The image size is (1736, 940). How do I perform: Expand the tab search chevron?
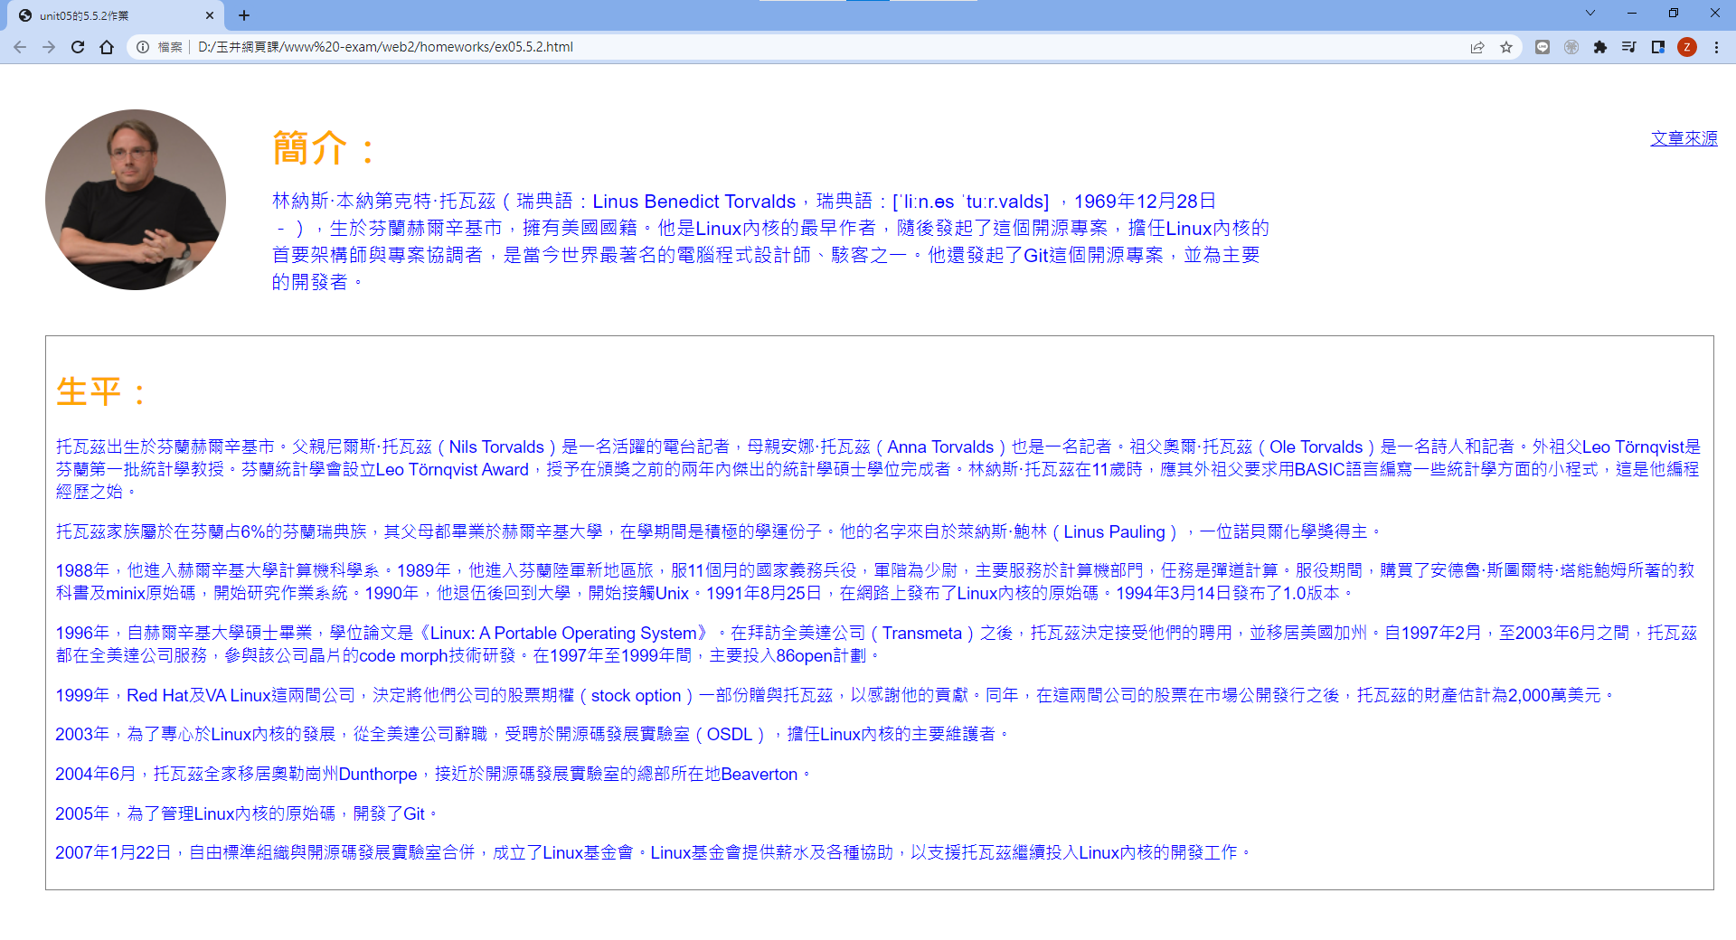click(x=1590, y=14)
